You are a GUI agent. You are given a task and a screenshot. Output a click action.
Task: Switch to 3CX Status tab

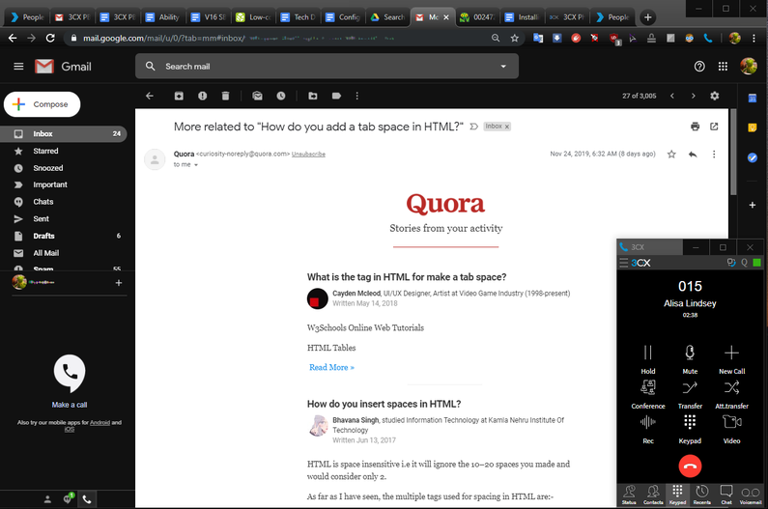[629, 495]
